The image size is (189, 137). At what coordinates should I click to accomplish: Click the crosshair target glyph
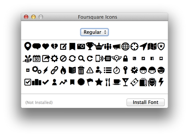pyautogui.click(x=134, y=46)
